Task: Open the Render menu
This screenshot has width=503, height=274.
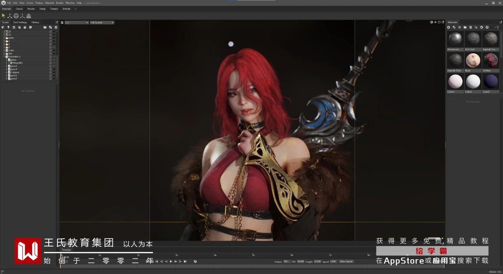Action: 60,3
